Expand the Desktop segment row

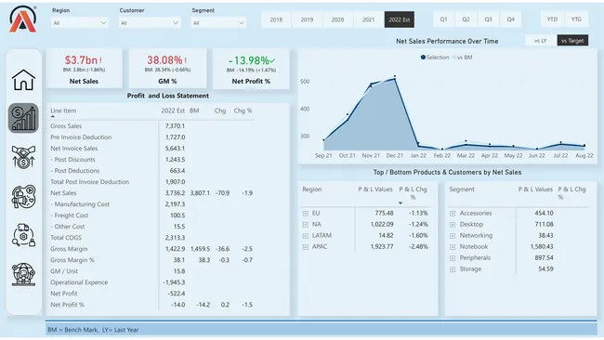(x=453, y=225)
